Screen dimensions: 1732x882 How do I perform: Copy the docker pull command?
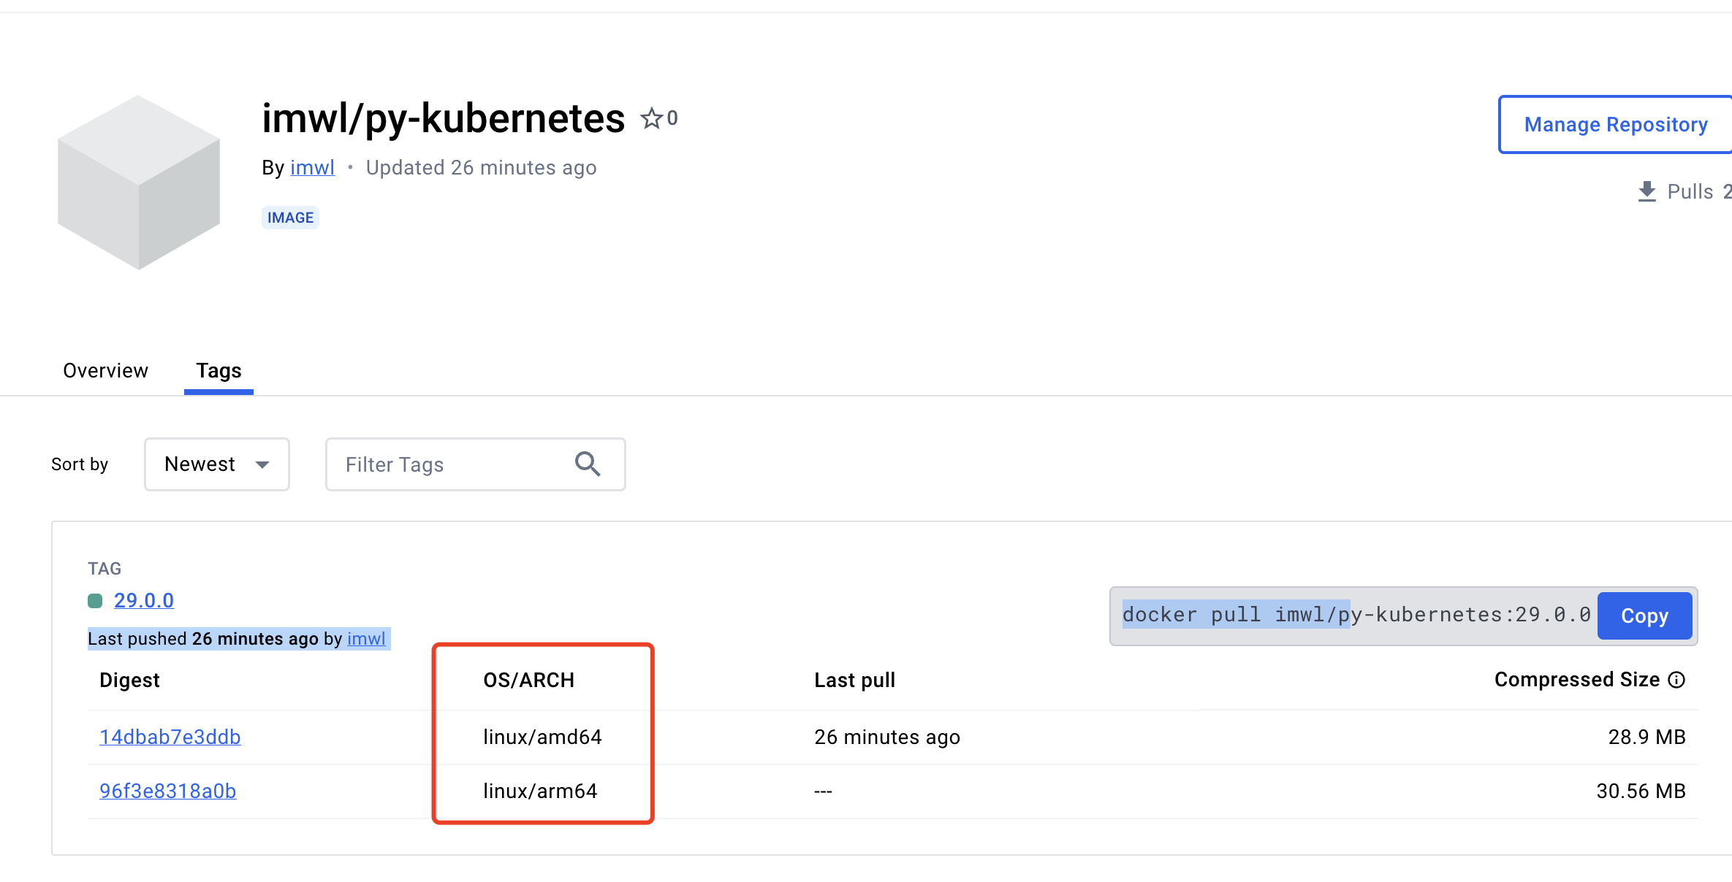coord(1644,616)
